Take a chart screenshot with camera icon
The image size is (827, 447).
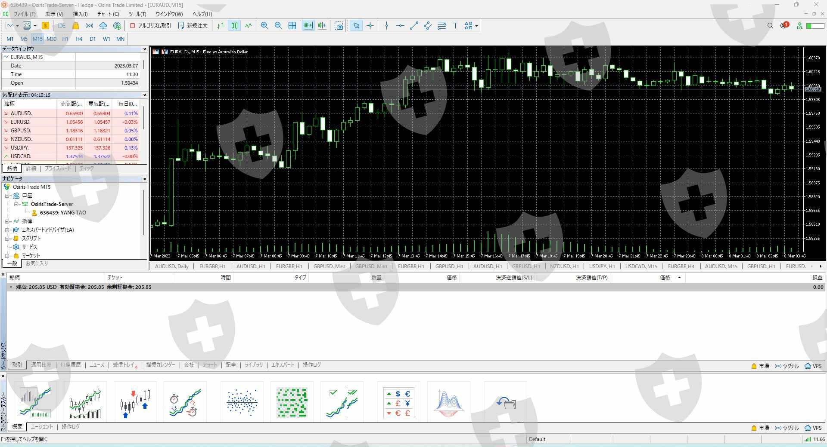pos(339,26)
